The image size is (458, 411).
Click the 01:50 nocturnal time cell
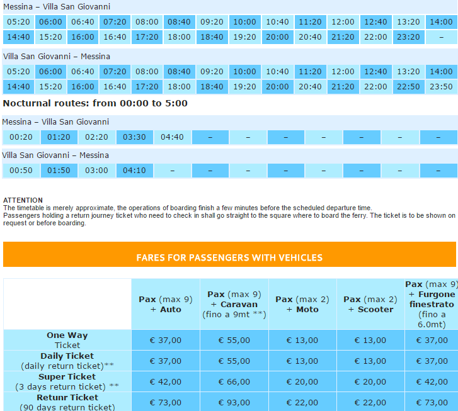tap(59, 171)
